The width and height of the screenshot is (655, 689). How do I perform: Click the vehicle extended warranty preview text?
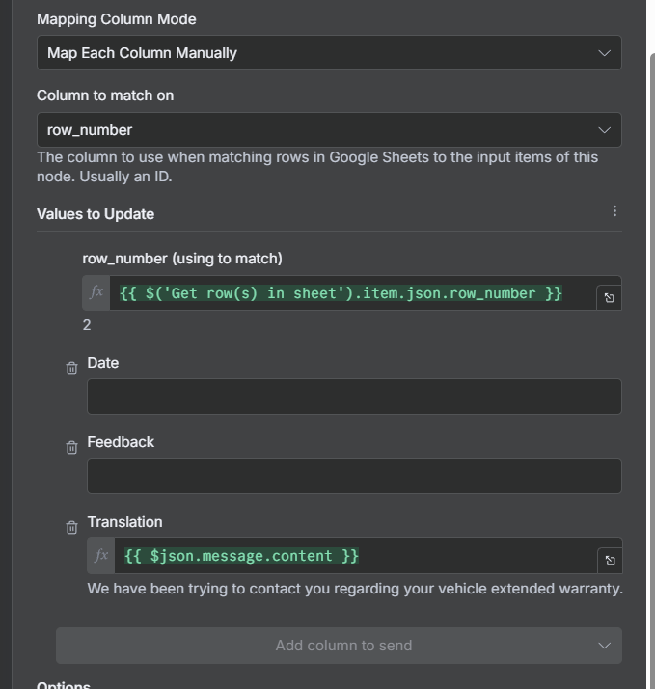[355, 588]
